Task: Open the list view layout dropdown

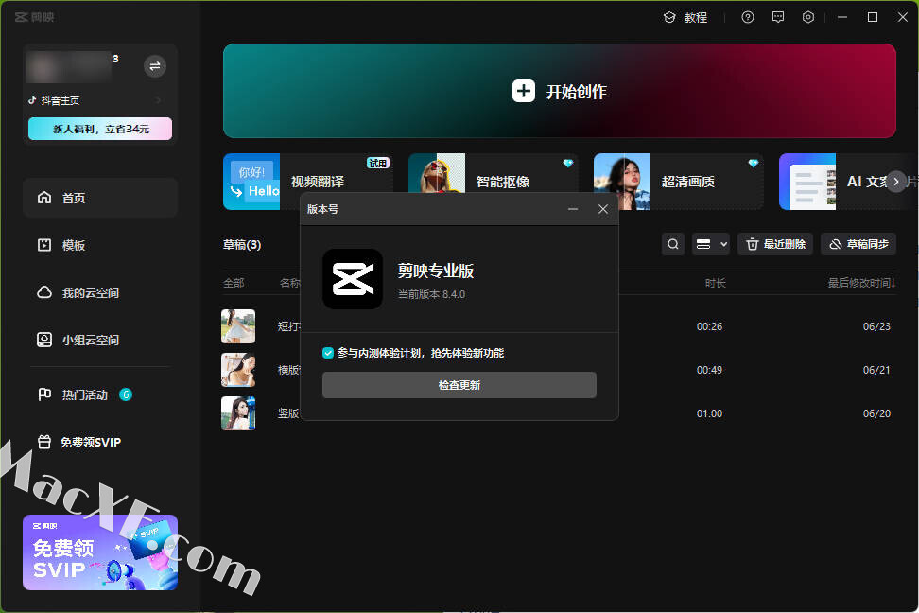Action: click(x=711, y=244)
